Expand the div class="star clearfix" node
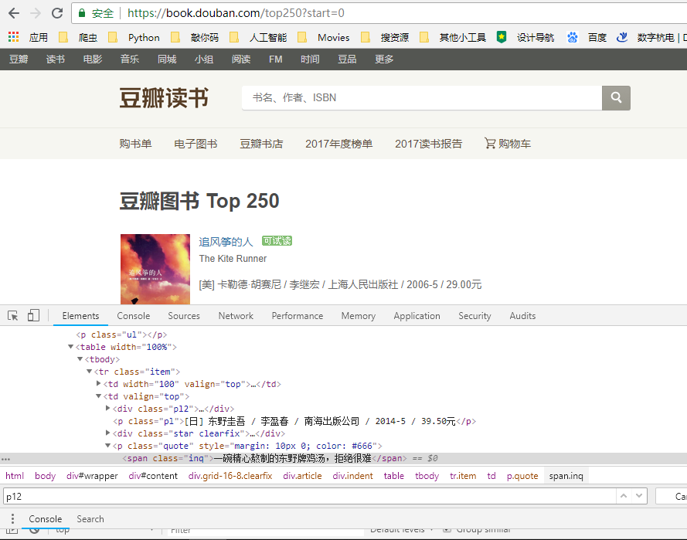 click(x=107, y=433)
